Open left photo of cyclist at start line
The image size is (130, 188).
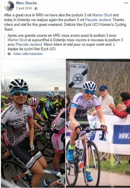pos(33,123)
